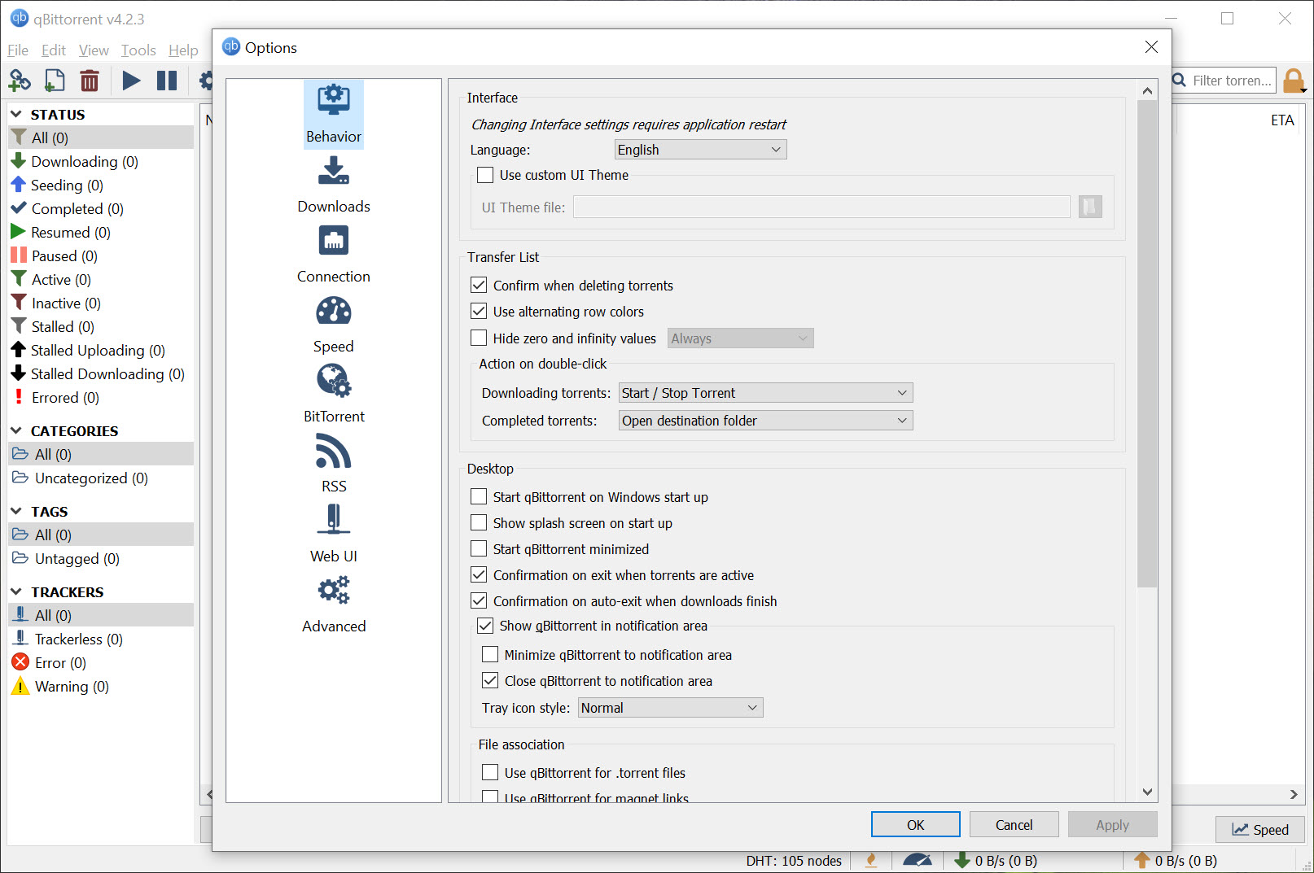The image size is (1314, 873).
Task: Check Use qBittorrent for .torrent files
Action: pyautogui.click(x=490, y=773)
